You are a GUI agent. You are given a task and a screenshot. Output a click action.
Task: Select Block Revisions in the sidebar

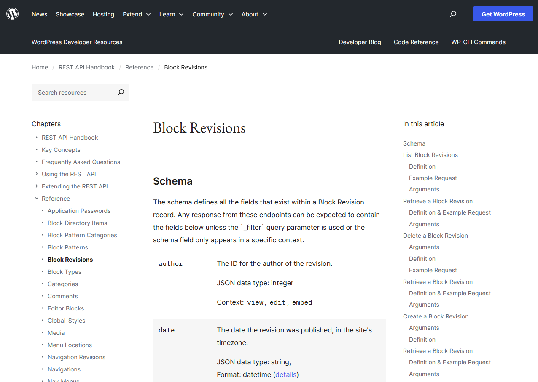coord(70,260)
